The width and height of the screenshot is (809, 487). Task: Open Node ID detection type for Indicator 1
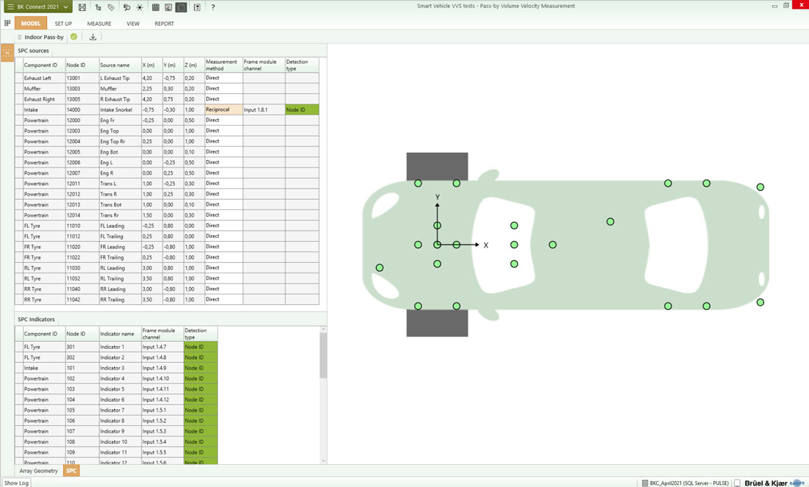[x=200, y=347]
